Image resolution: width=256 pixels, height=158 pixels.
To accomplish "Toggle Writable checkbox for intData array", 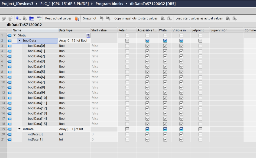I will point(165,129).
